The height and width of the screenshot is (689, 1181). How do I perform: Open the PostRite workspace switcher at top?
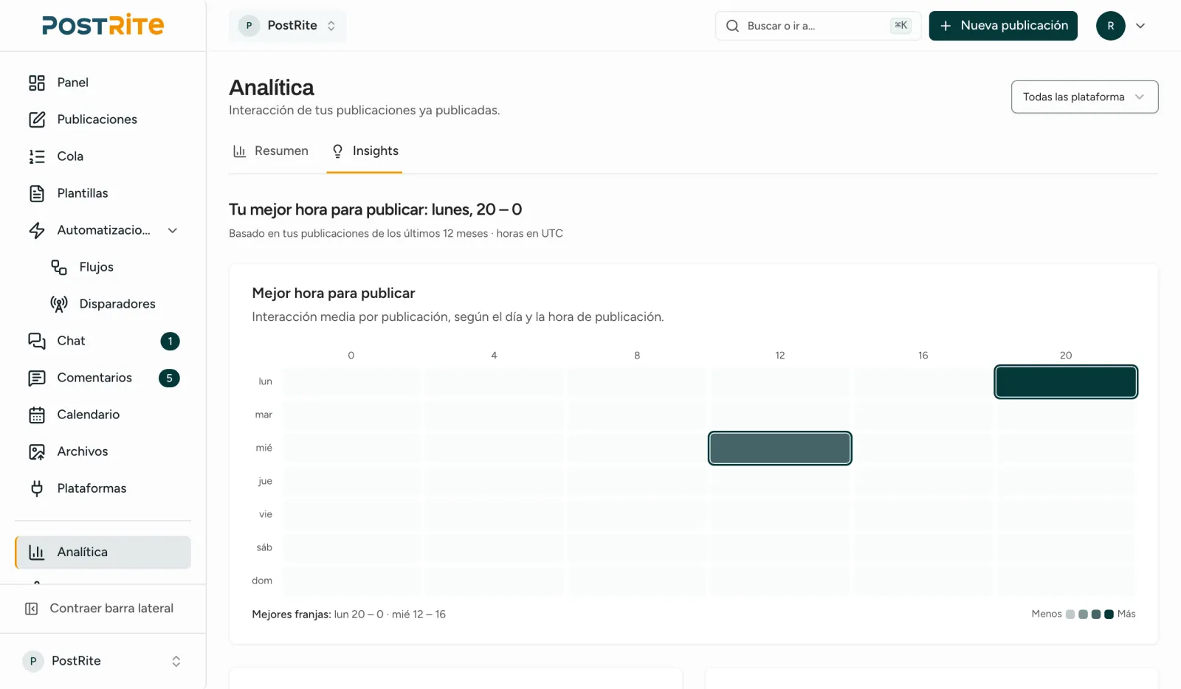(288, 26)
